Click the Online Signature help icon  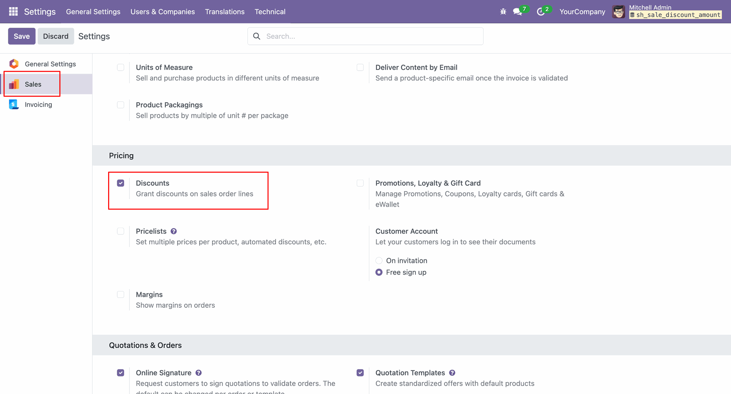[x=199, y=373]
